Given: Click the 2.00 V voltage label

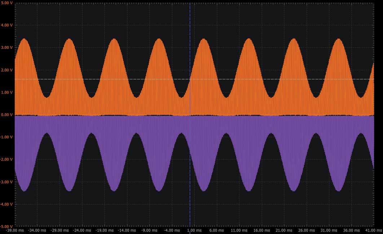Looking at the screenshot, I should (x=6, y=70).
